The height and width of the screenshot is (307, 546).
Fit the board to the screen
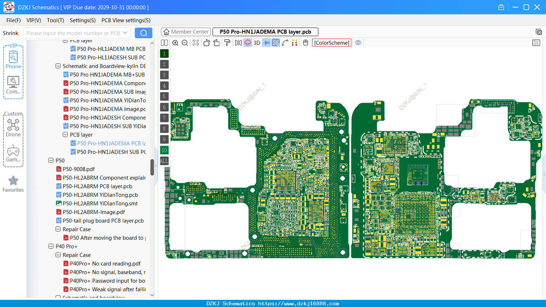(196, 43)
